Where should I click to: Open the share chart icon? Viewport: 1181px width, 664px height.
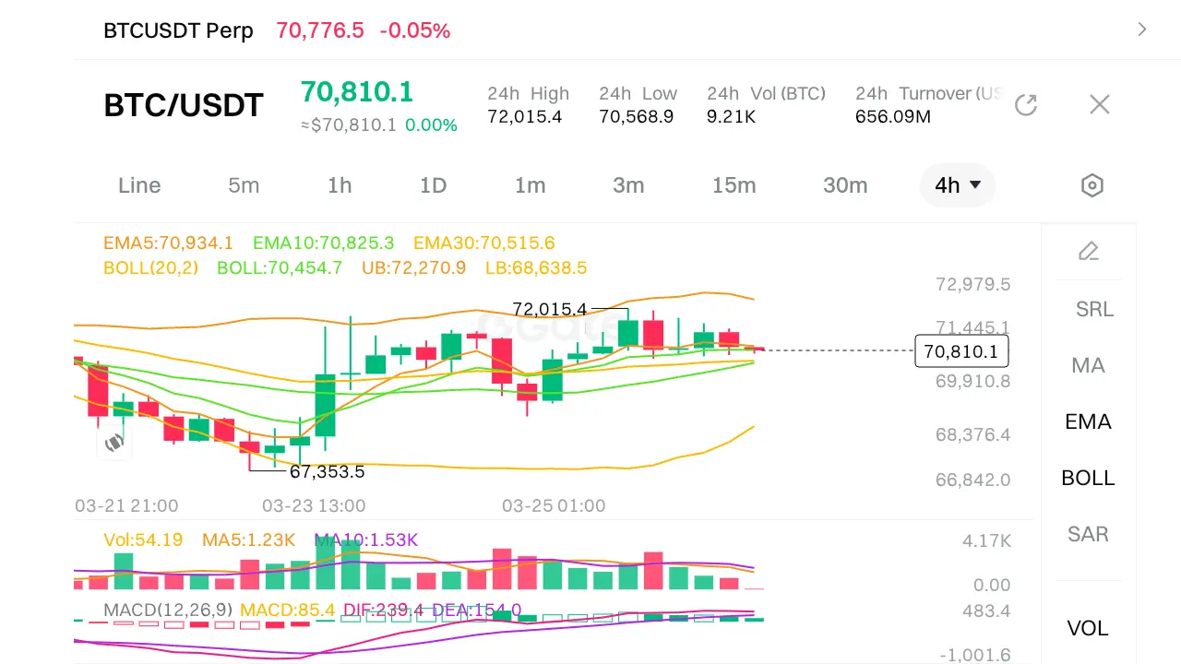pyautogui.click(x=1026, y=105)
